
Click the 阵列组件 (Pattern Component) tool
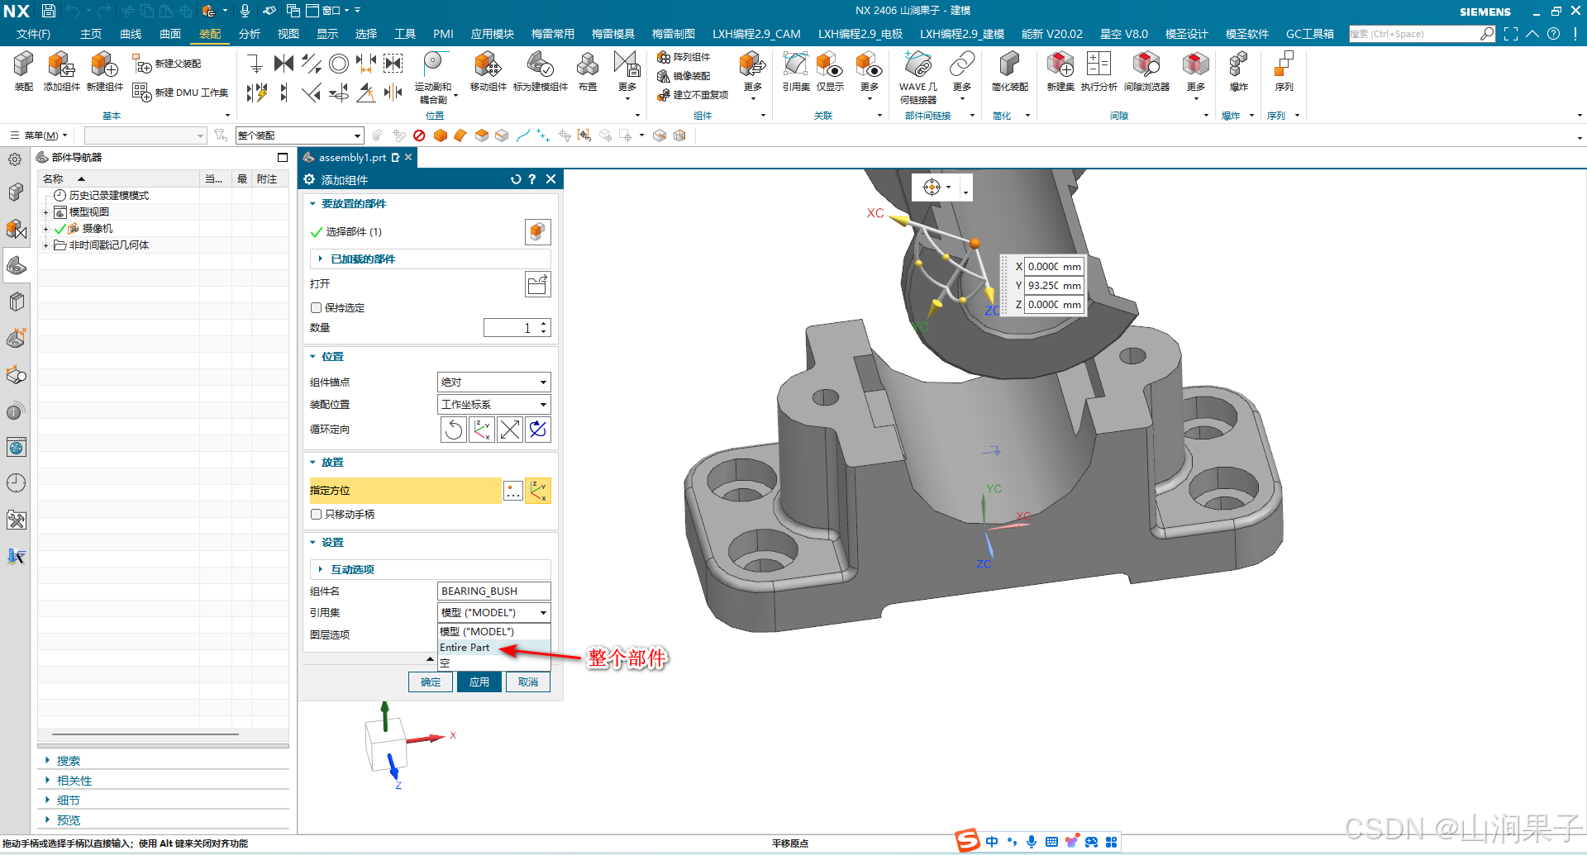tap(684, 57)
